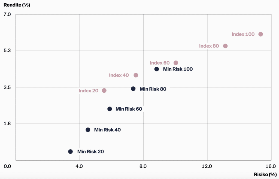Click the Index 100 data point
Screen dimensions: 279x179
tap(260, 34)
